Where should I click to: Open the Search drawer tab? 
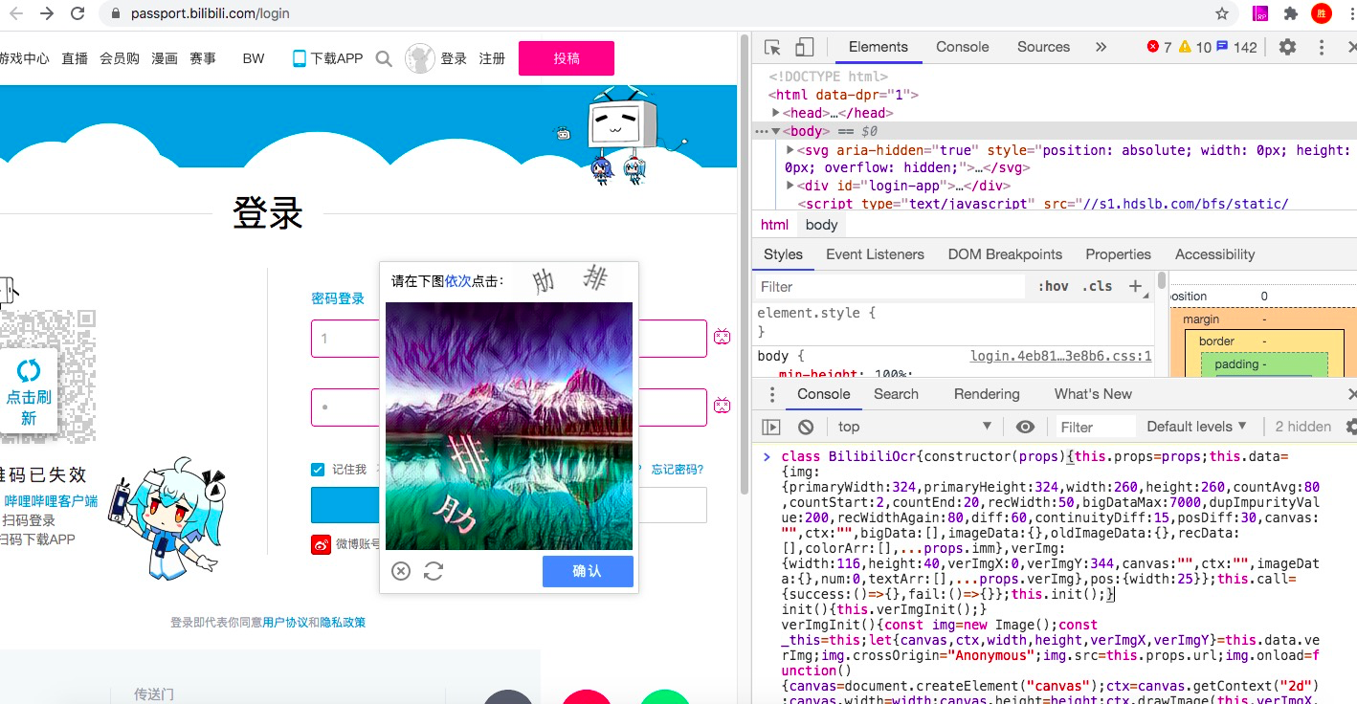pyautogui.click(x=896, y=394)
